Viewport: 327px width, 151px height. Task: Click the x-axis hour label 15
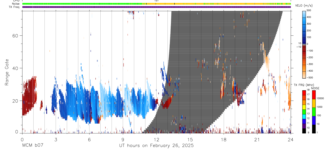point(190,139)
